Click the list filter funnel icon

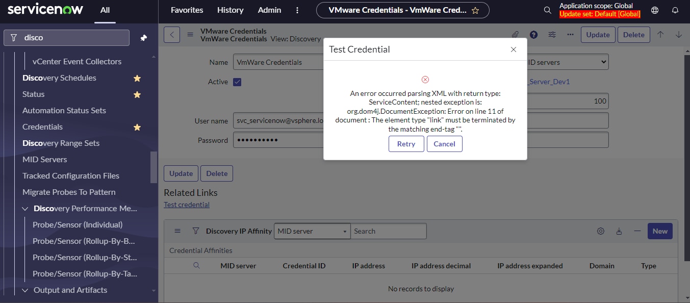(195, 231)
